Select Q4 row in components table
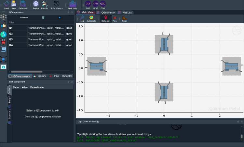 pos(41,45)
